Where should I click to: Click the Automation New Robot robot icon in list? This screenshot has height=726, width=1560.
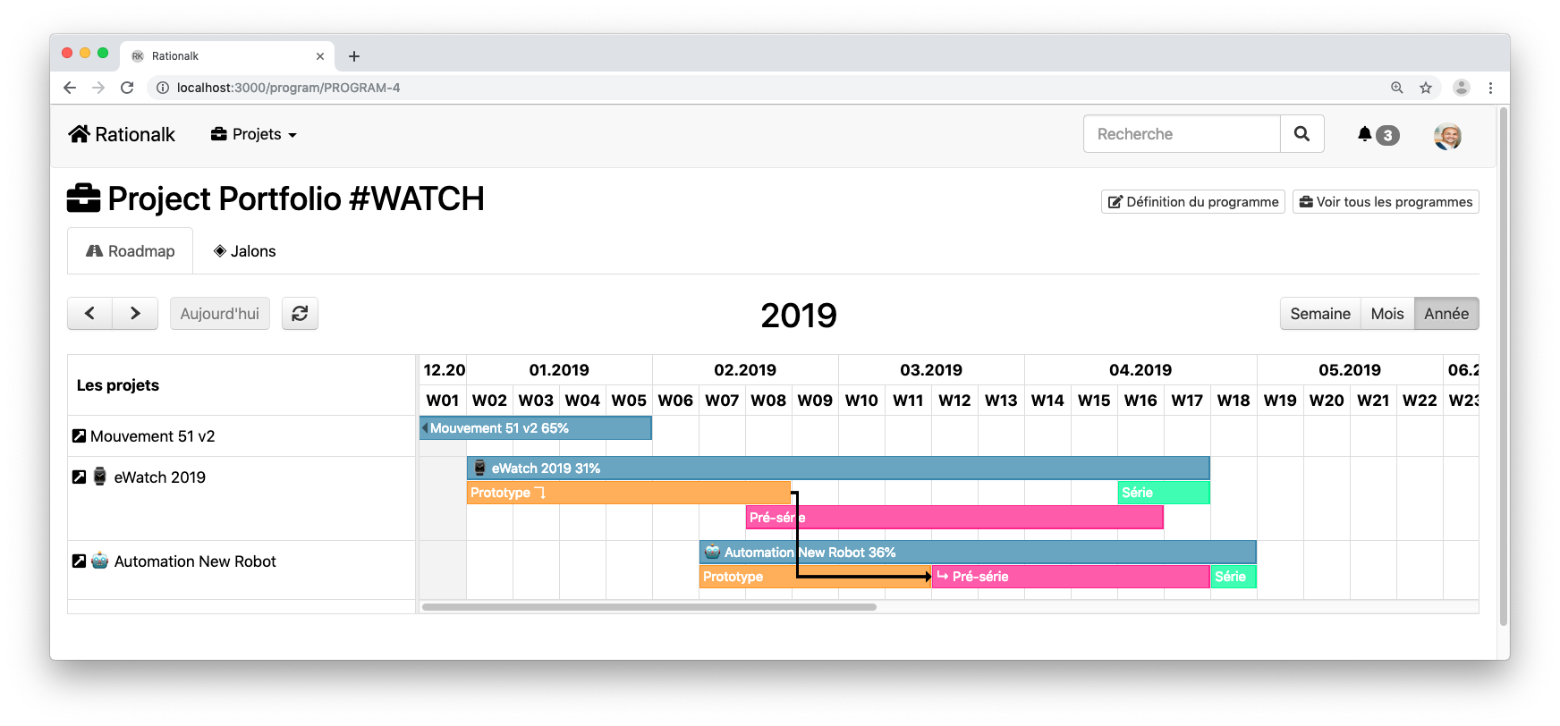[99, 561]
